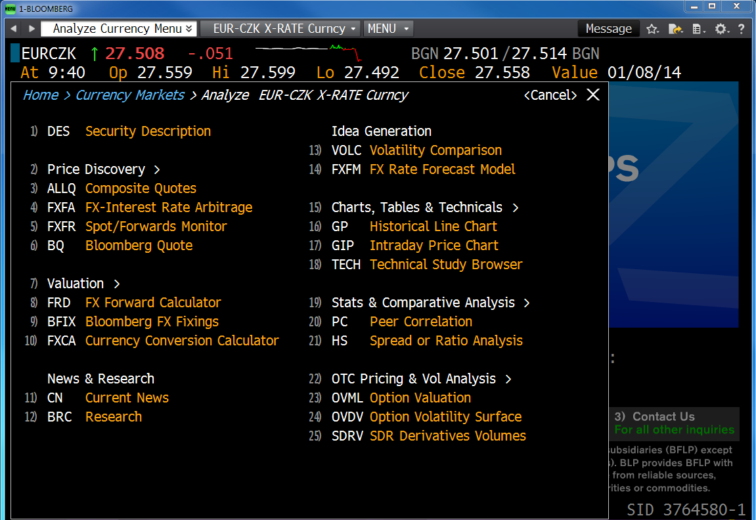Open FRD FX Forward Calculator
The width and height of the screenshot is (756, 520).
pos(134,303)
